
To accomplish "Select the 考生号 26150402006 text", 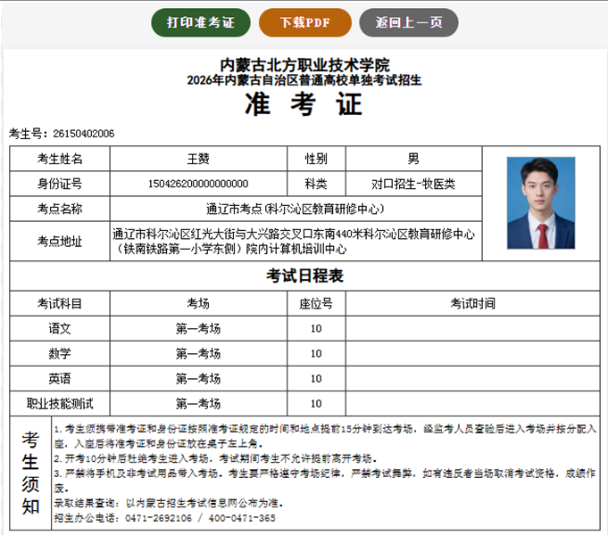I will tap(62, 134).
